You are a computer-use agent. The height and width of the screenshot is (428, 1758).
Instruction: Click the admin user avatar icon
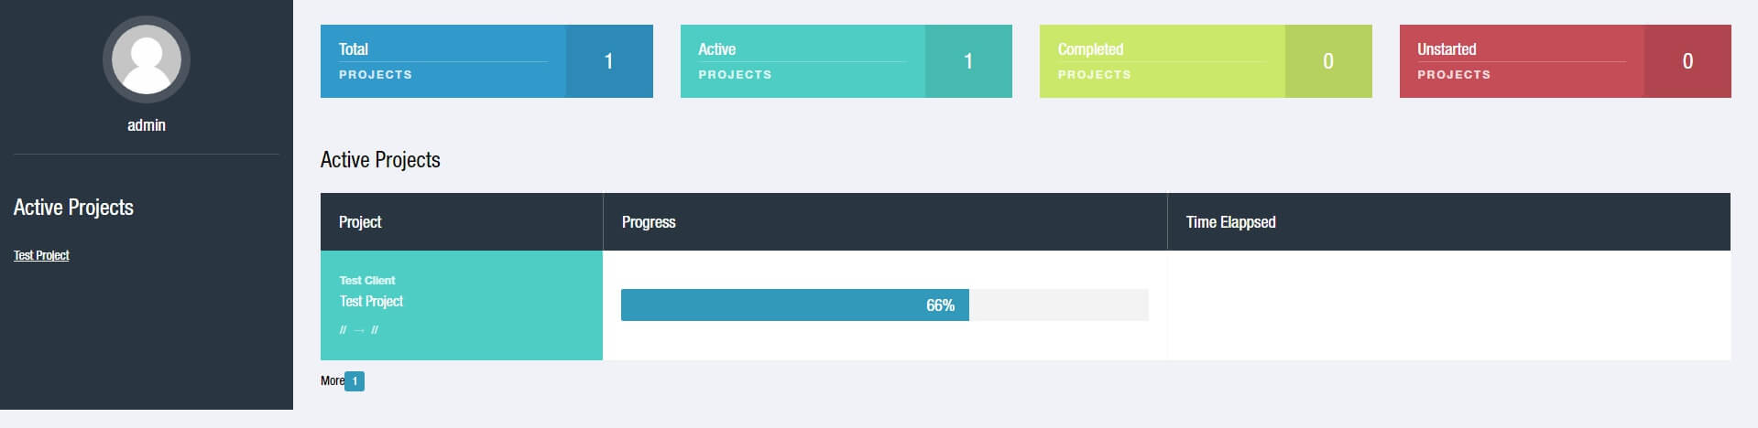point(147,59)
